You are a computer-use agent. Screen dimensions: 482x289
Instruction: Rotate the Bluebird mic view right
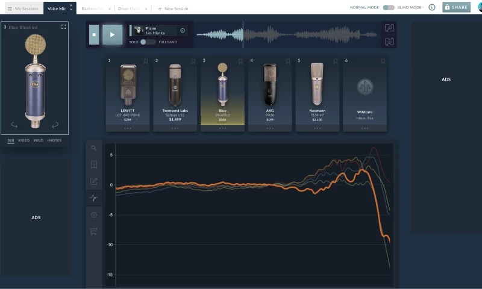point(55,125)
